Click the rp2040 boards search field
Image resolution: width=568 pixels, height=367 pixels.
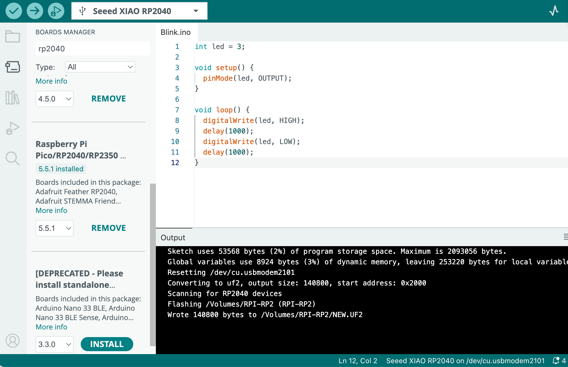coord(92,49)
